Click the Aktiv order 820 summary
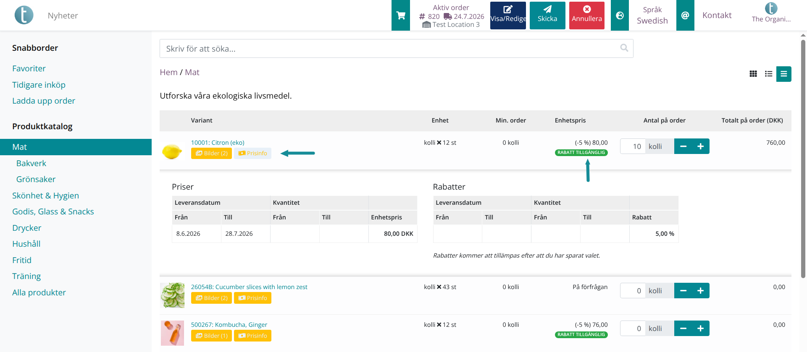This screenshot has width=807, height=352. pyautogui.click(x=451, y=16)
